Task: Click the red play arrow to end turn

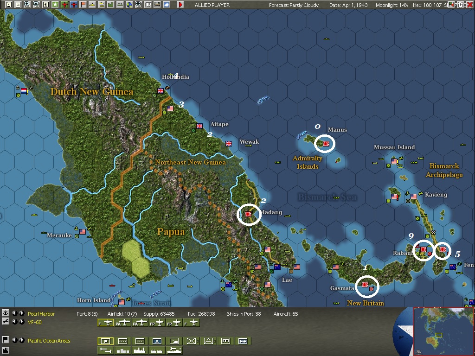Action: tap(180, 4)
